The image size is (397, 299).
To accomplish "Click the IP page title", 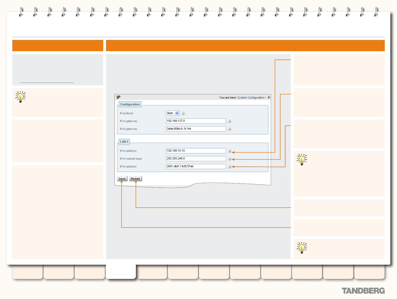I will [x=118, y=97].
